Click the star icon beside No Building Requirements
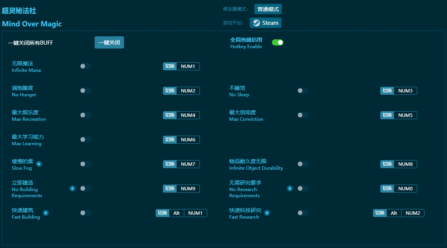 (73, 188)
